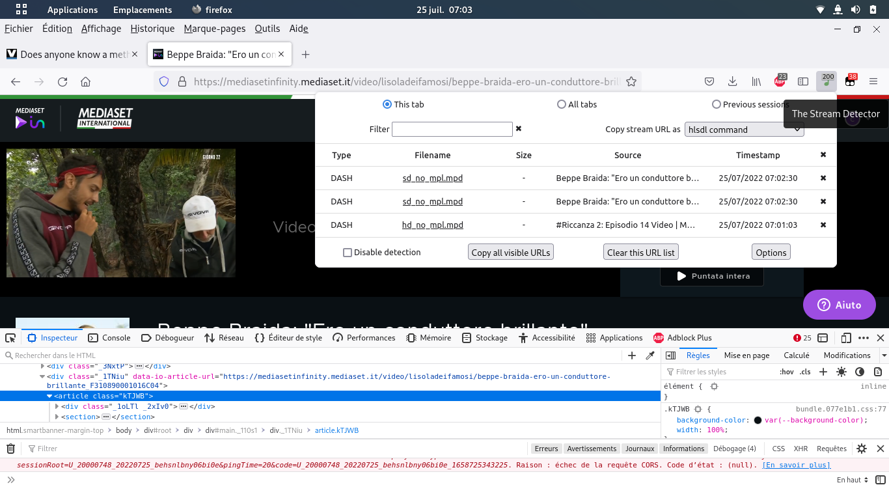Image resolution: width=889 pixels, height=500 pixels.
Task: Toggle the Avertissements console filter
Action: tap(592, 449)
